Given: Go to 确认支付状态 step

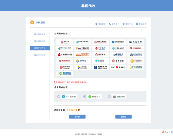Looking at the screenshot, I should point(40,55).
